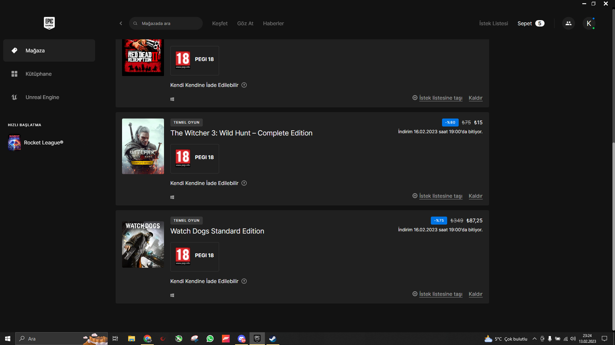Open the friends list icon

[x=568, y=23]
